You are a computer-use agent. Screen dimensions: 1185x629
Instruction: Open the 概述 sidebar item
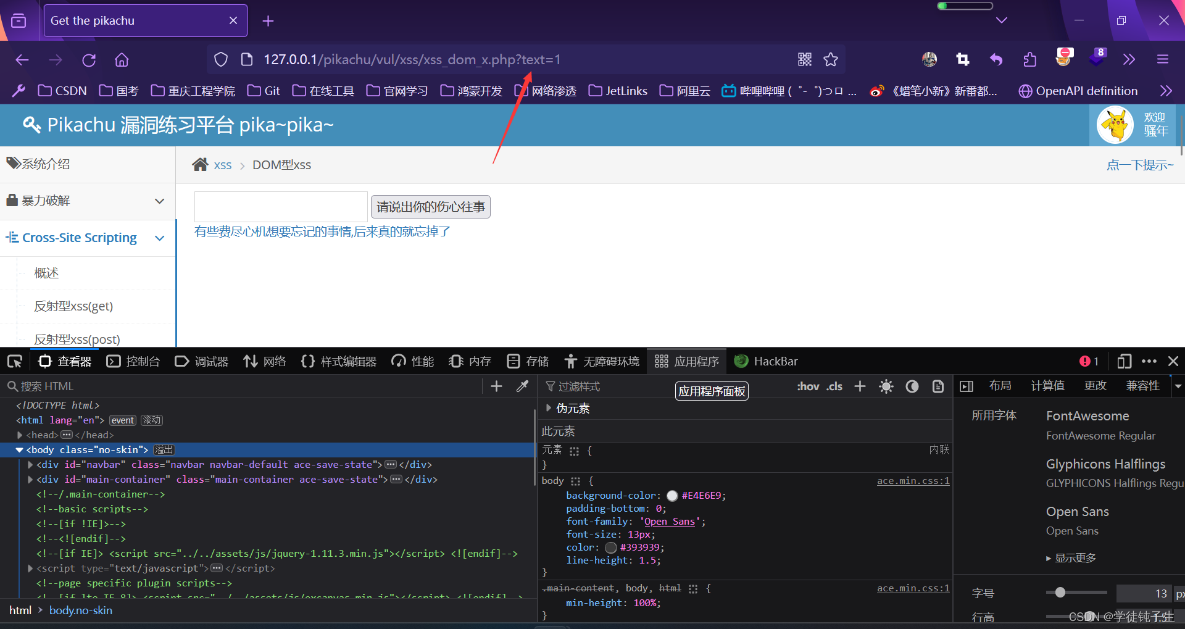46,273
